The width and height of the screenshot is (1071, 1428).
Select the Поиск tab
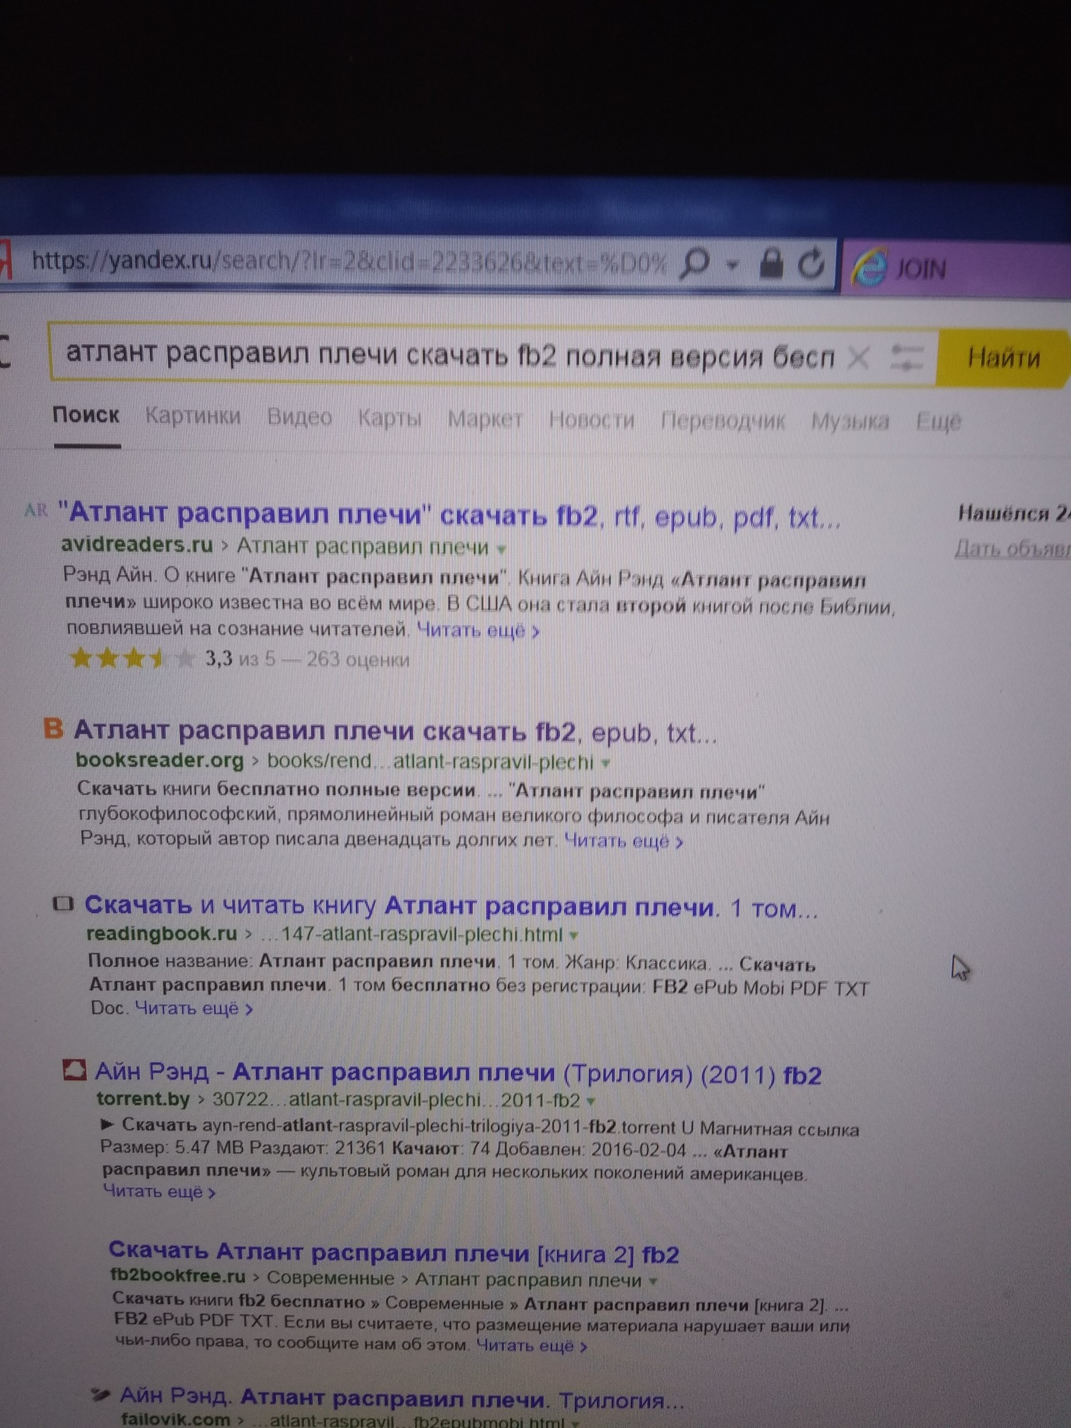tap(86, 415)
